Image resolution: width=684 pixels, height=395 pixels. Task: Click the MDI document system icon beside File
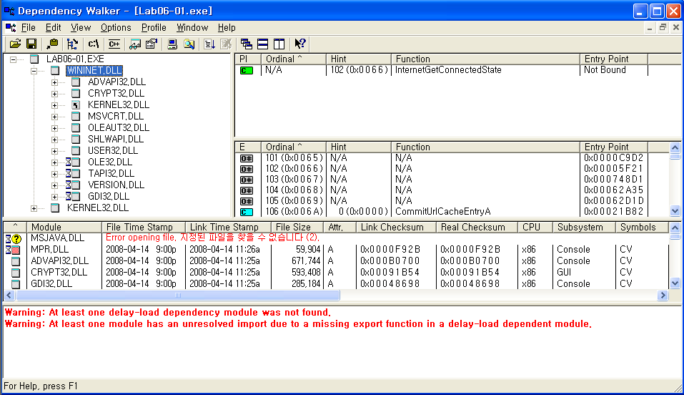pos(11,28)
